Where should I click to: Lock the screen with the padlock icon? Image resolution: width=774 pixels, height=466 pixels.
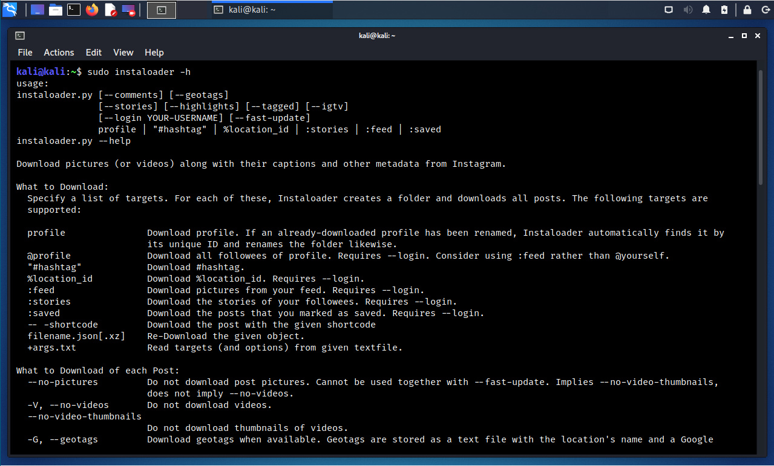747,10
